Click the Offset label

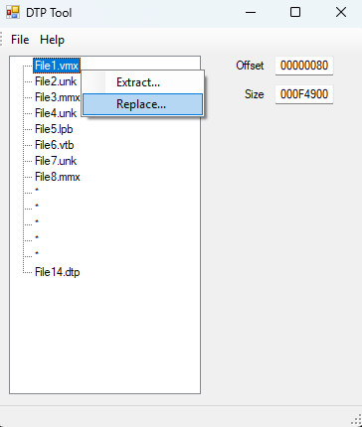click(250, 66)
